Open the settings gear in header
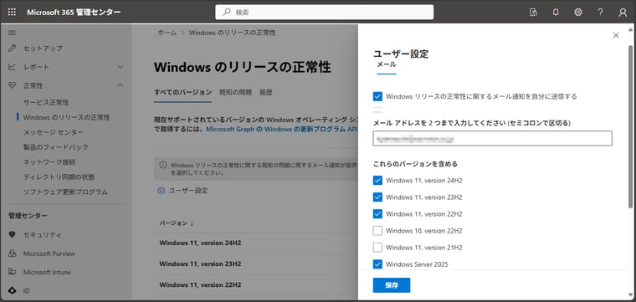 coord(578,13)
